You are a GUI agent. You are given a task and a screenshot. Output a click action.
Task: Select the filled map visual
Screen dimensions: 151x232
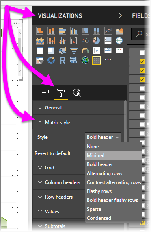[63, 50]
